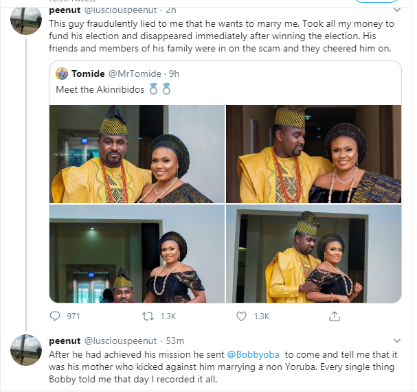Viewport: 417px width, 392px height.
Task: Open the bottom-left photo thumbnail
Action: 136,254
